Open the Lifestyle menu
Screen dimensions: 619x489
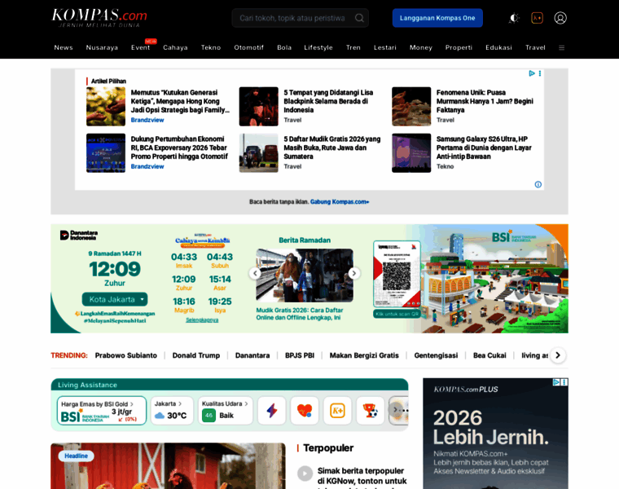(318, 47)
